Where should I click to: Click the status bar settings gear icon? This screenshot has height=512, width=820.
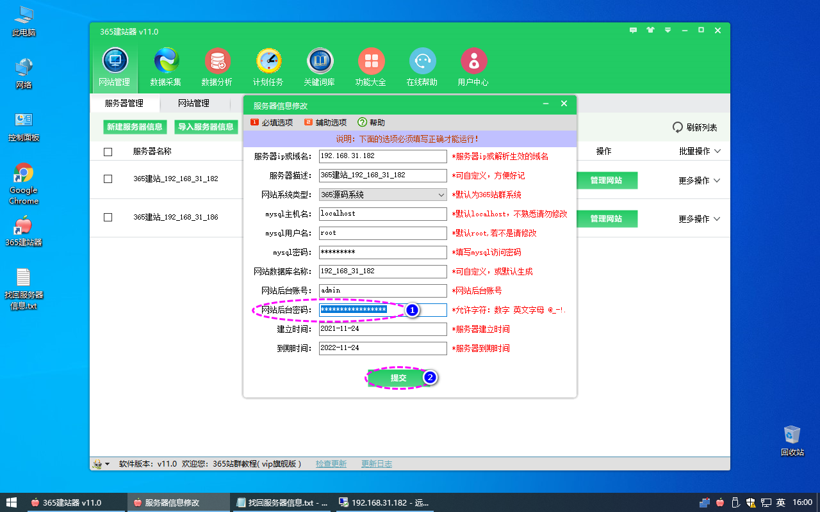98,464
